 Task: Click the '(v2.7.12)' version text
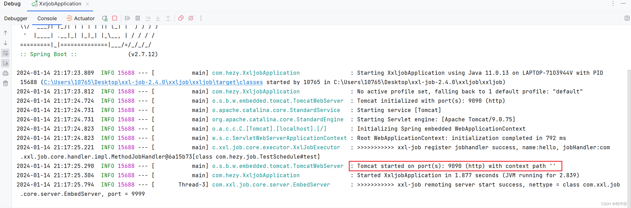[143, 54]
